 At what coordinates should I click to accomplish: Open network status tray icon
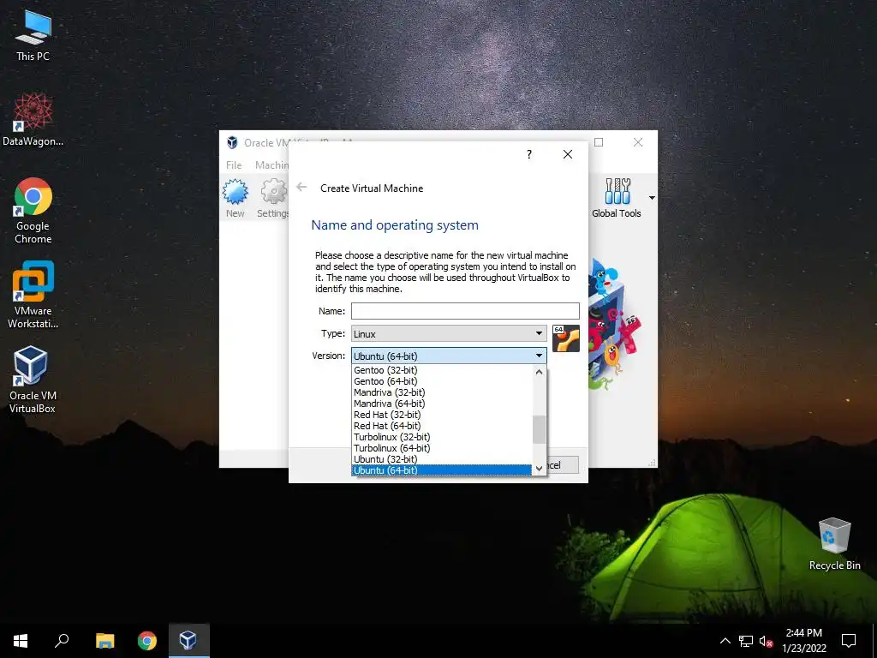click(x=746, y=641)
